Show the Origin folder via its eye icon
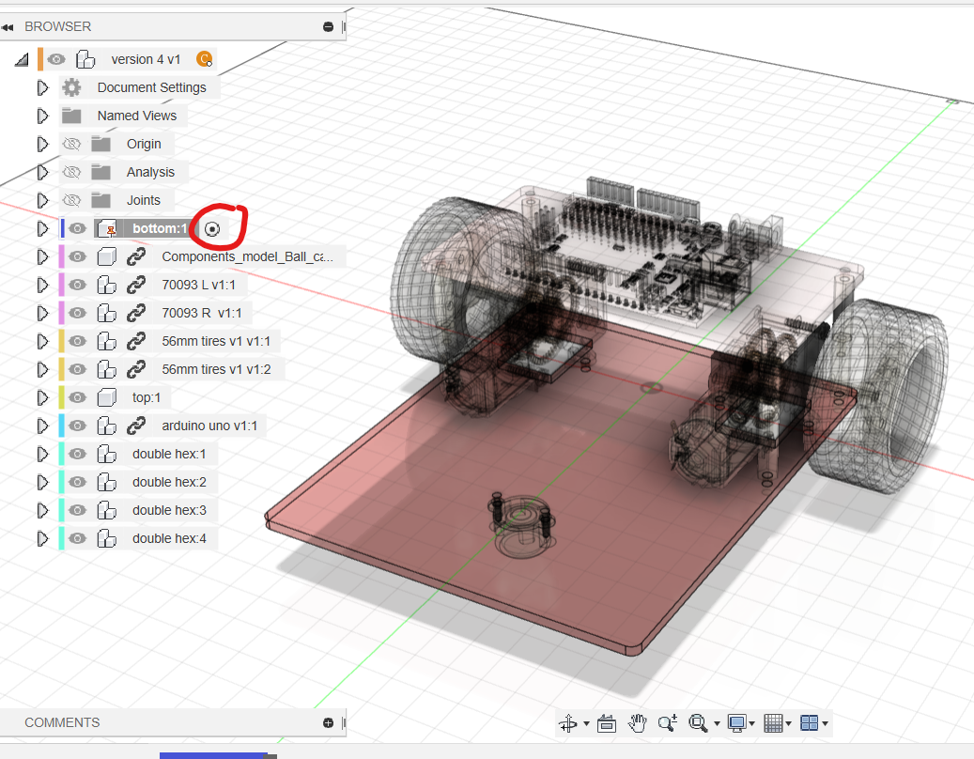The width and height of the screenshot is (974, 759). [71, 144]
